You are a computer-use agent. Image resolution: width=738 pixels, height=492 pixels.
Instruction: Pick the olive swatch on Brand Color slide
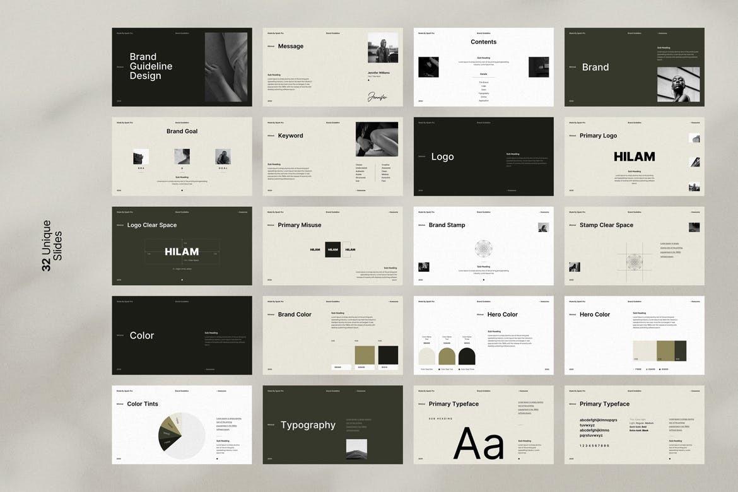click(x=365, y=354)
